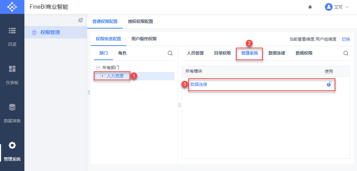Open the 数据准备 data preparation icon

[x=12, y=107]
